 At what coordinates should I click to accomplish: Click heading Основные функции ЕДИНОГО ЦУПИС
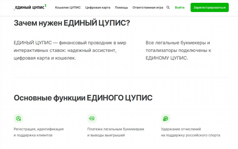(83, 98)
